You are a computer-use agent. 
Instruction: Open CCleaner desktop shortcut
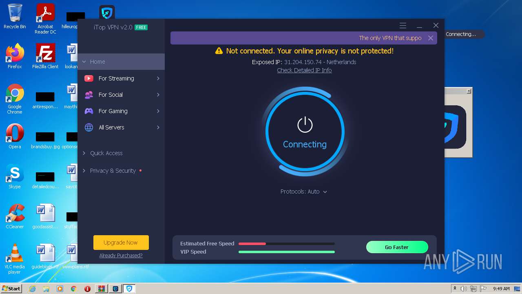tap(15, 216)
